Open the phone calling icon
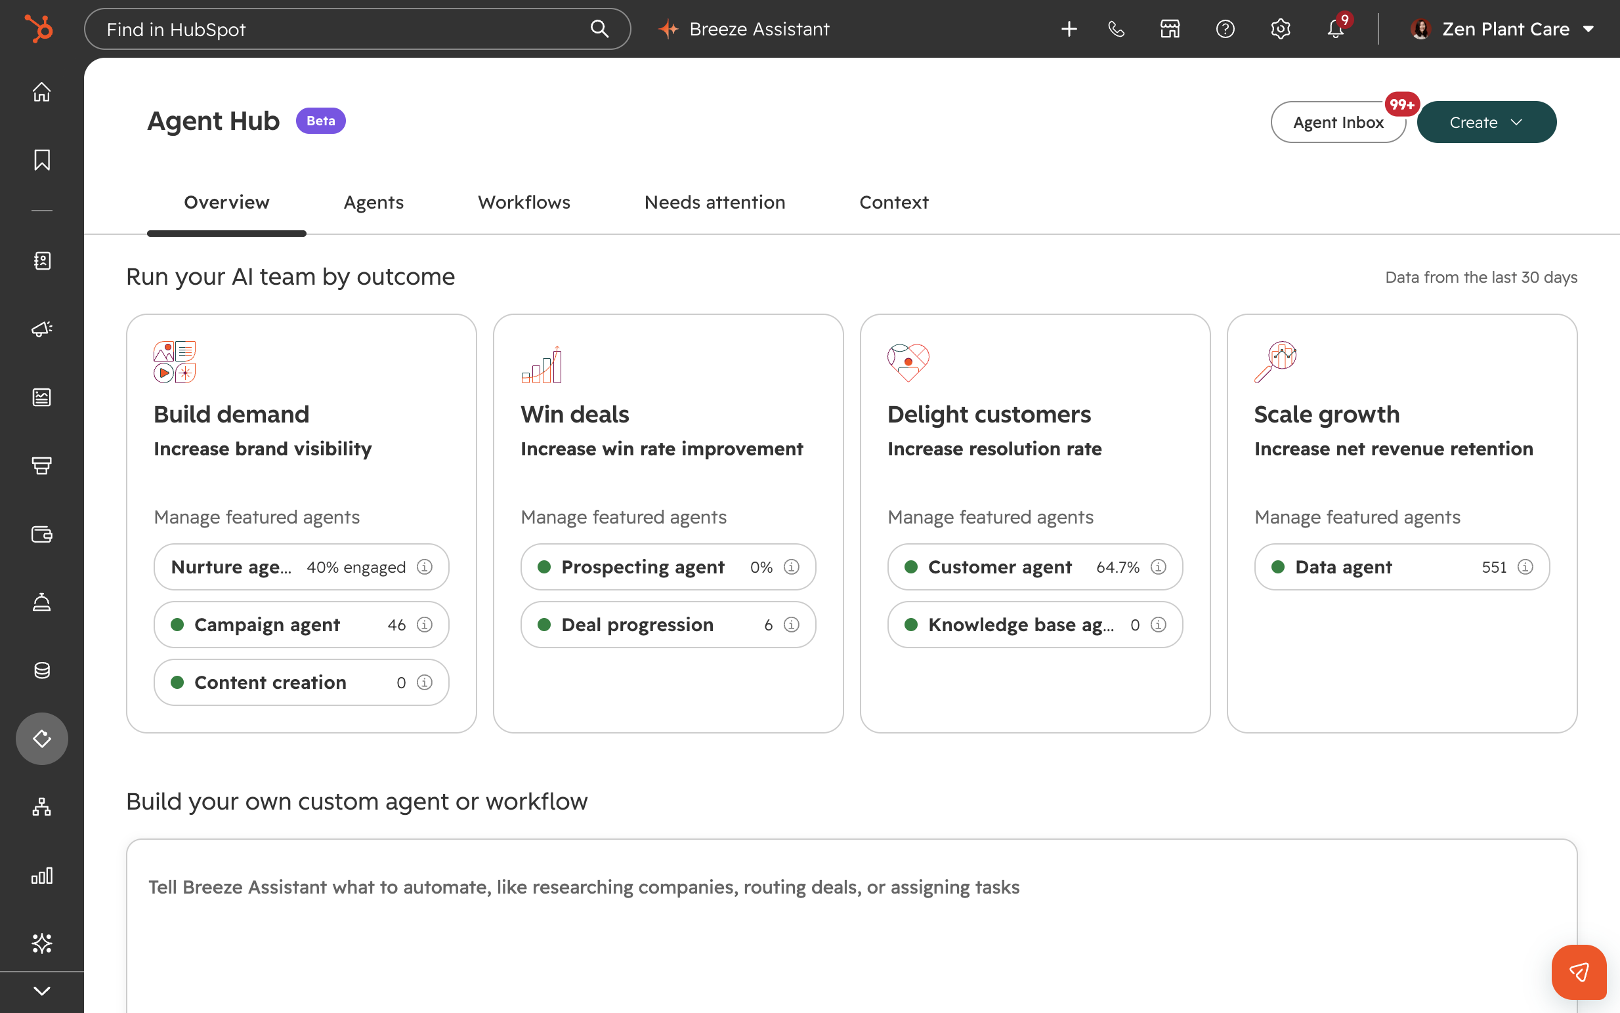This screenshot has height=1013, width=1620. [1116, 29]
